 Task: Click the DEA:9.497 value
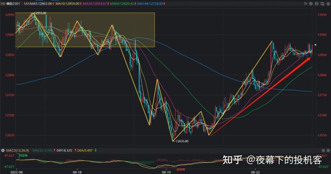[x=85, y=151]
